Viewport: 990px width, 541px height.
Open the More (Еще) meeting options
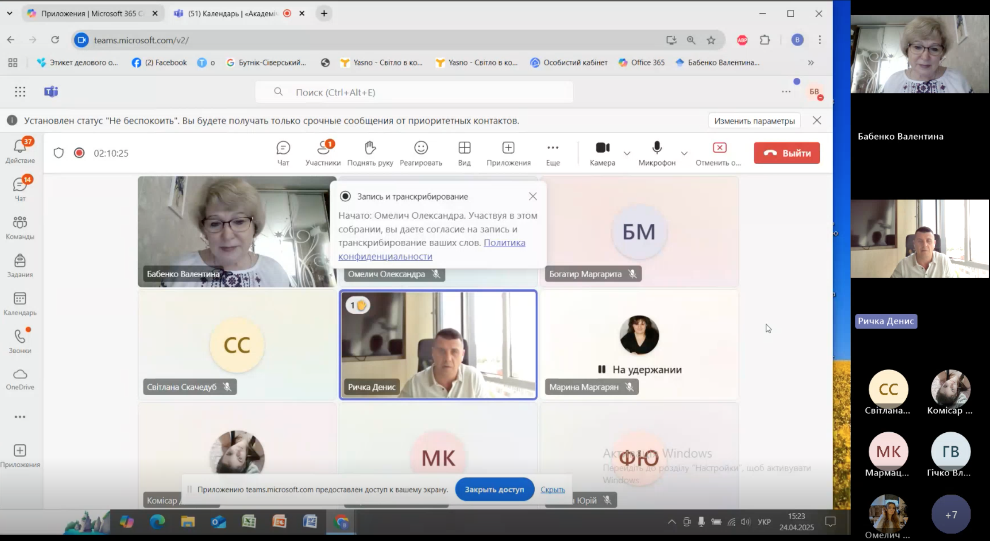coord(553,153)
